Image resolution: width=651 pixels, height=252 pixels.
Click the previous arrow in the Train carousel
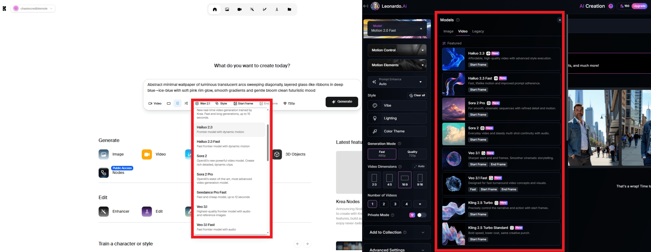(x=298, y=244)
